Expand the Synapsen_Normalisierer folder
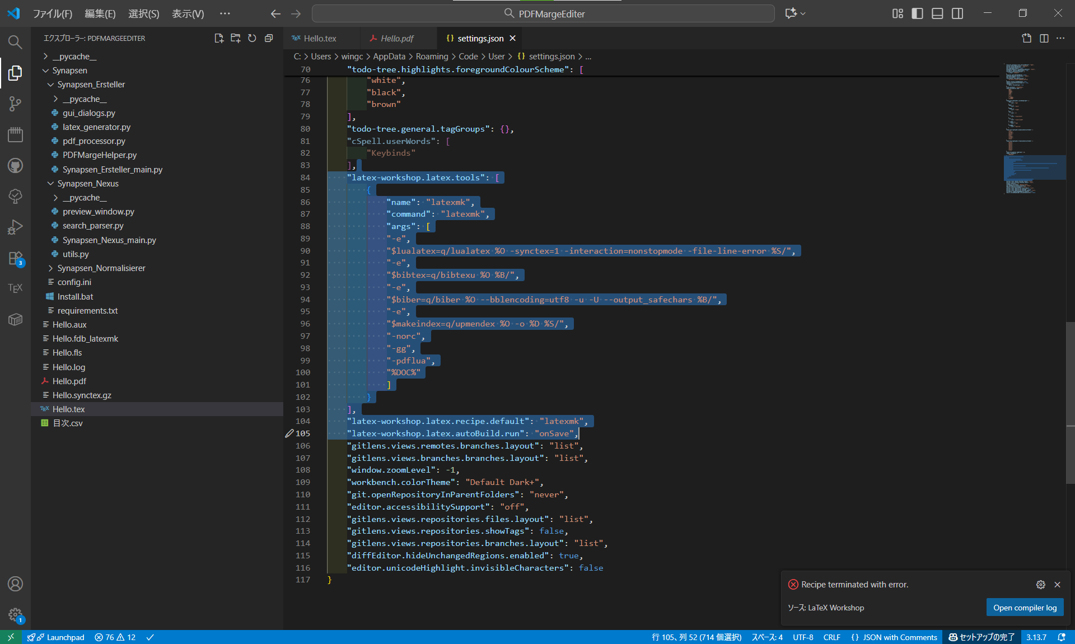The width and height of the screenshot is (1075, 644). point(101,268)
